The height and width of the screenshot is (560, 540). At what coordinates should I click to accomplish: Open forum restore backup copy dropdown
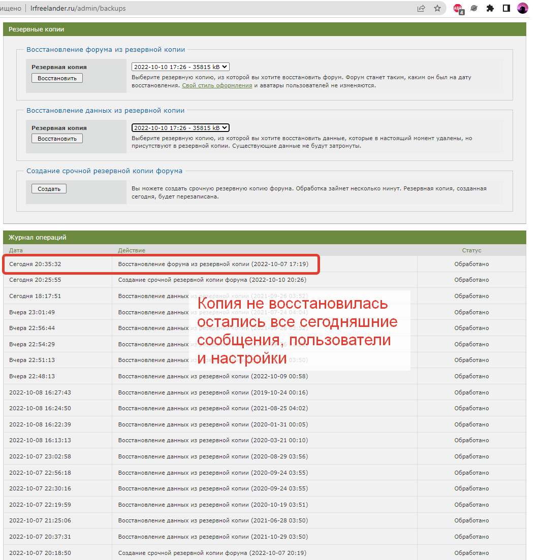point(180,67)
